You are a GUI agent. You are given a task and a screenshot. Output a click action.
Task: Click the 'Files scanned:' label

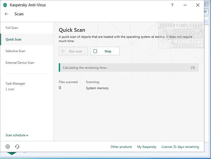(68, 82)
